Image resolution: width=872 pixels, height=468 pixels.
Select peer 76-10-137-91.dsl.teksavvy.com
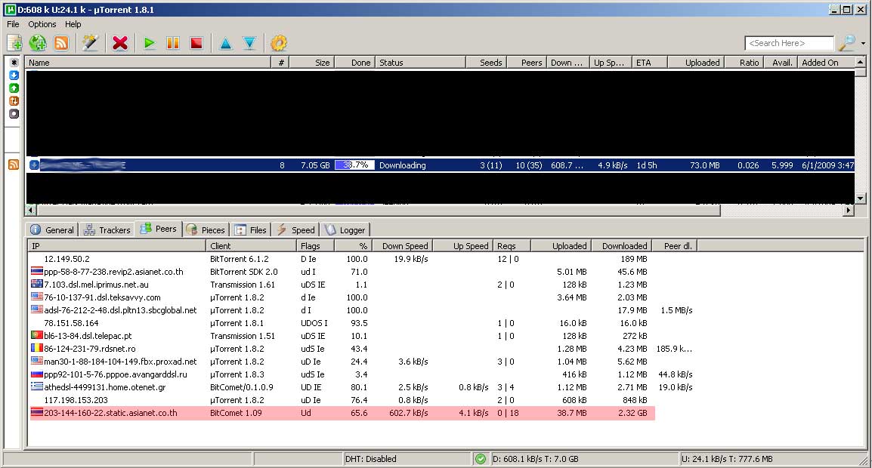pos(102,297)
